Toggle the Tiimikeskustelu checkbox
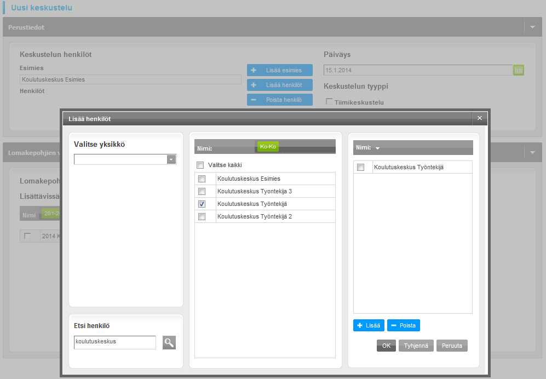The width and height of the screenshot is (546, 379). (329, 101)
